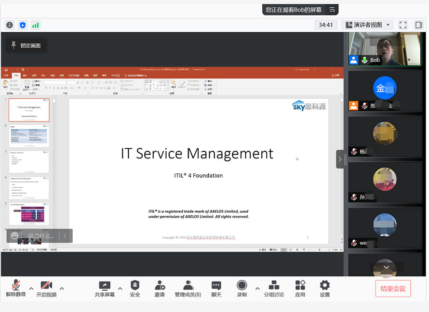Collapse the chat bar with left chevron
The height and width of the screenshot is (312, 429).
(x=65, y=235)
